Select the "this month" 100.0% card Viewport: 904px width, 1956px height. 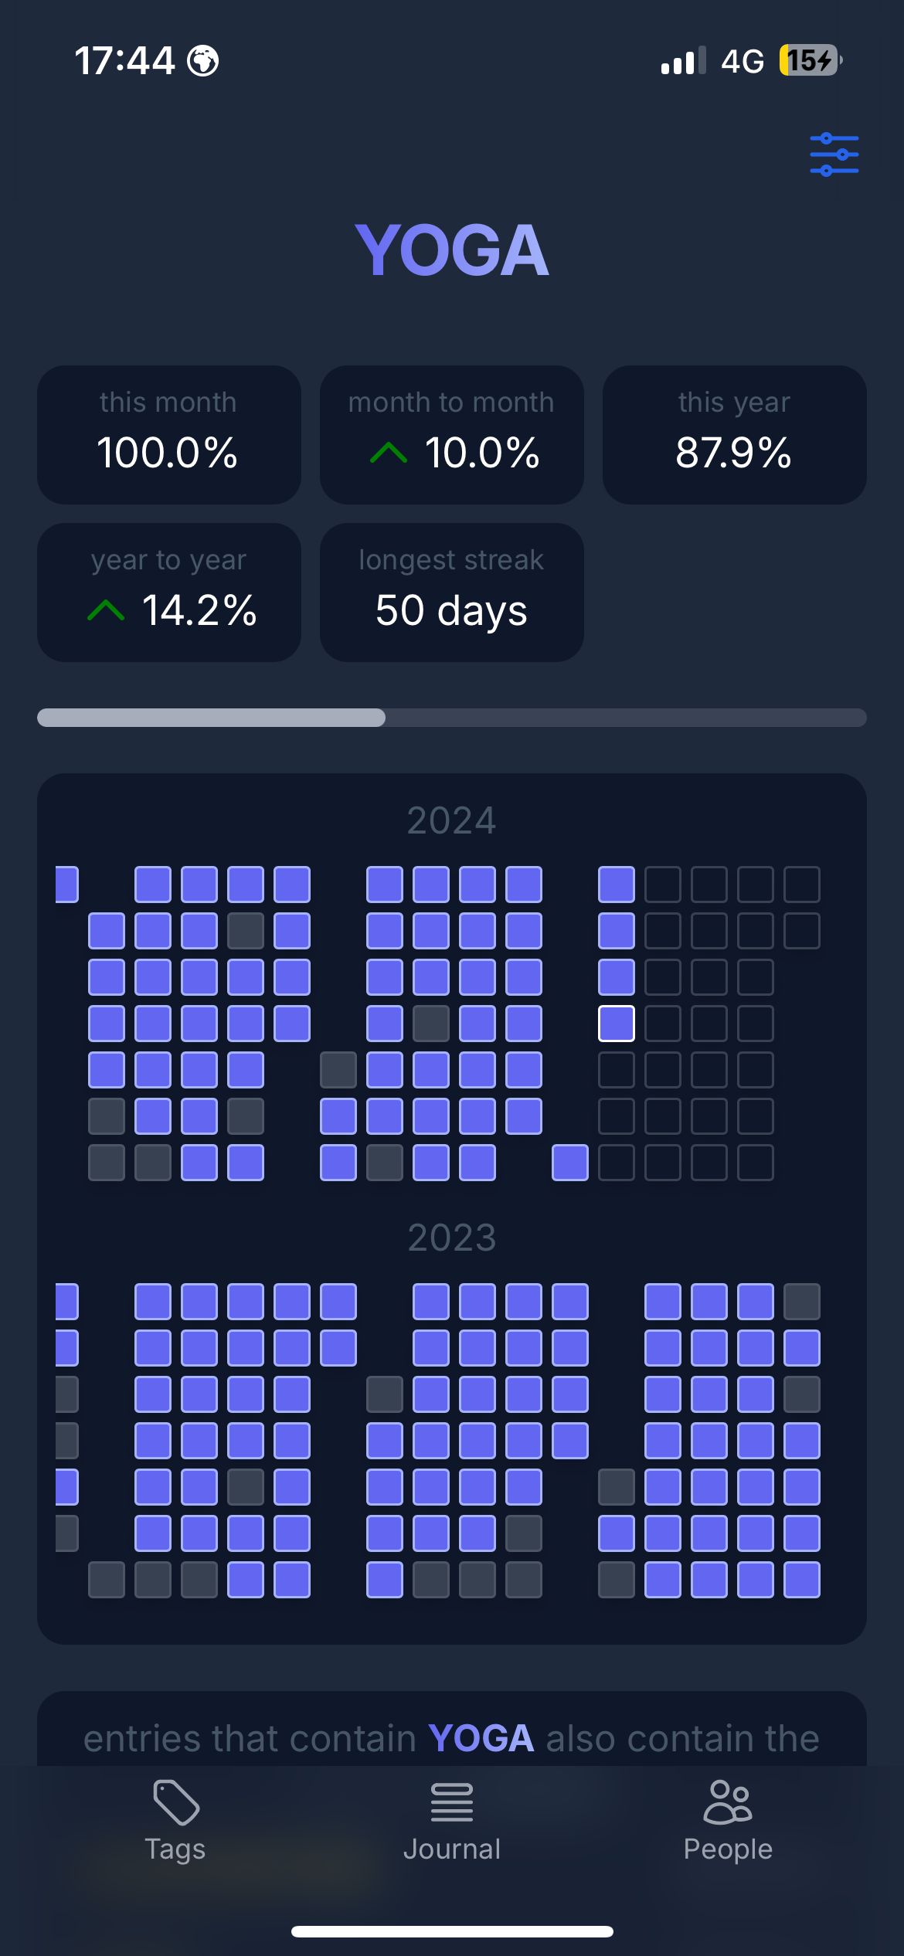(x=169, y=435)
